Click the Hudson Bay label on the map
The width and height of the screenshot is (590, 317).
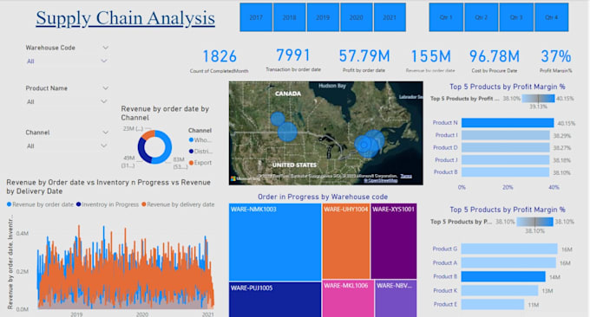click(332, 86)
